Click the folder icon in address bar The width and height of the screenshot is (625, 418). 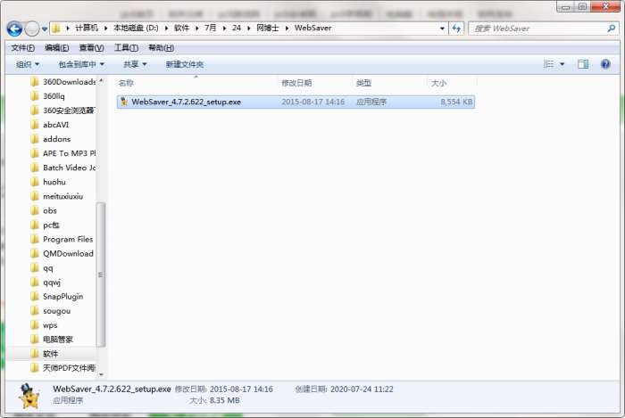56,29
